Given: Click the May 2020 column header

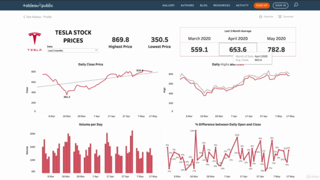Looking at the screenshot, I should [276, 38].
